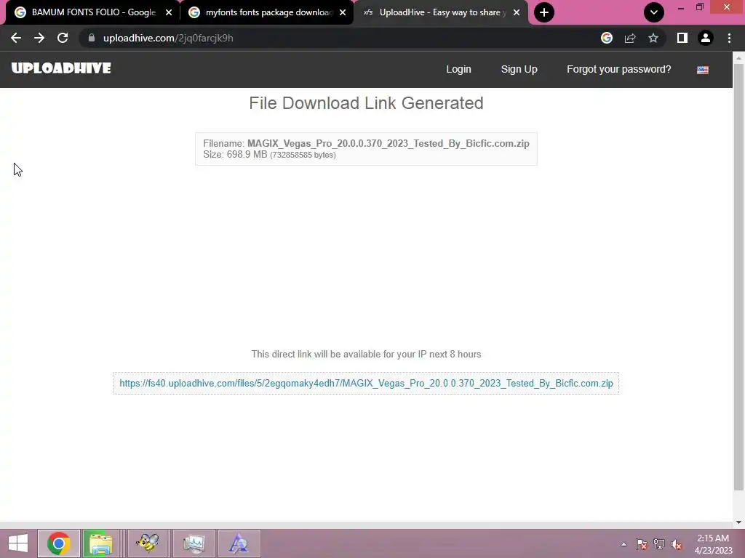The image size is (745, 558).
Task: Open the monitor app in taskbar
Action: click(x=194, y=543)
